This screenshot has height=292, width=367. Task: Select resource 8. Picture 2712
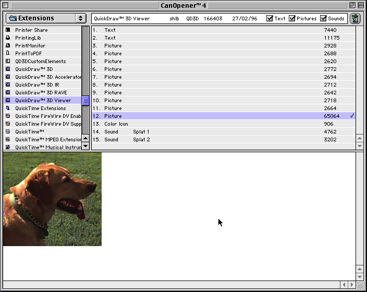pos(224,84)
